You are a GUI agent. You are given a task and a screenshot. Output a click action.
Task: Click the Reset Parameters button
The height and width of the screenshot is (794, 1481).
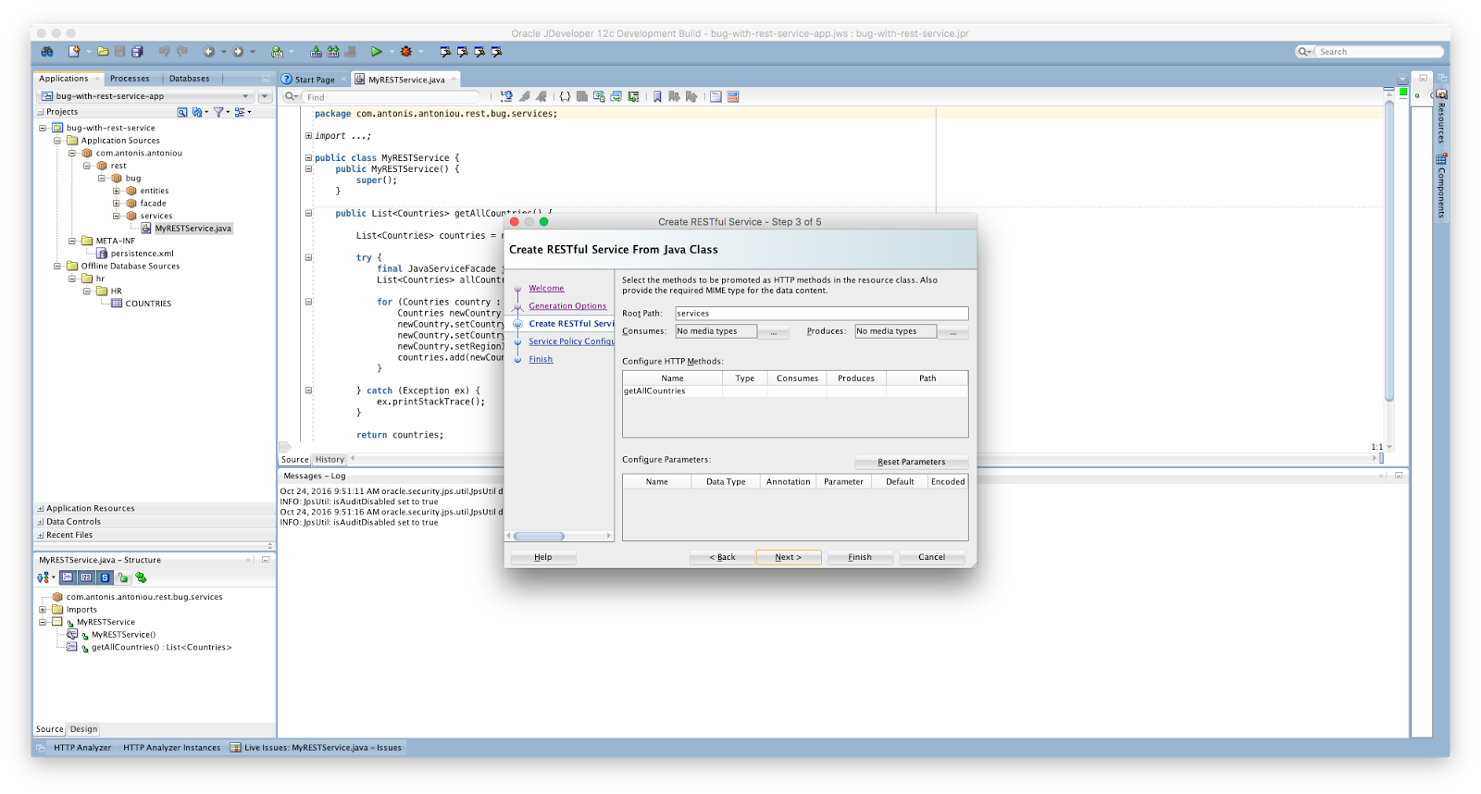[912, 462]
